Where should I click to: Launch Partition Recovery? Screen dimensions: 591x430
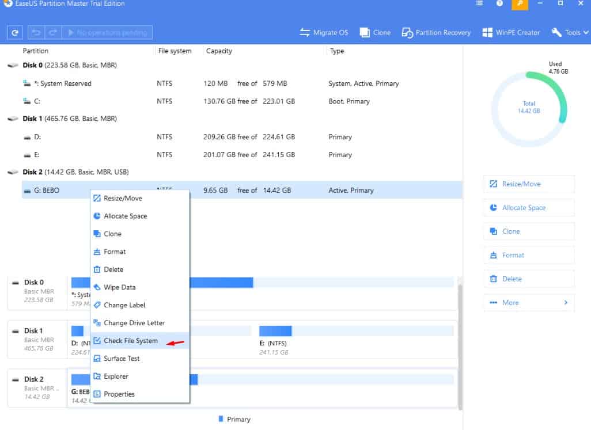pos(436,33)
